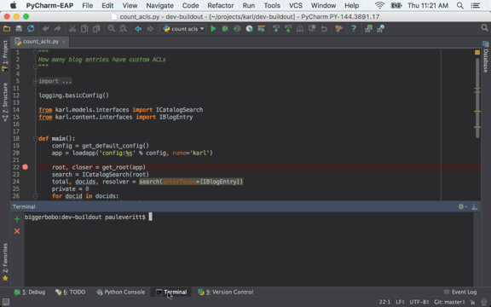Viewport: 491px width, 307px height.
Task: Change file encoding UTF-8 in status bar
Action: [419, 302]
